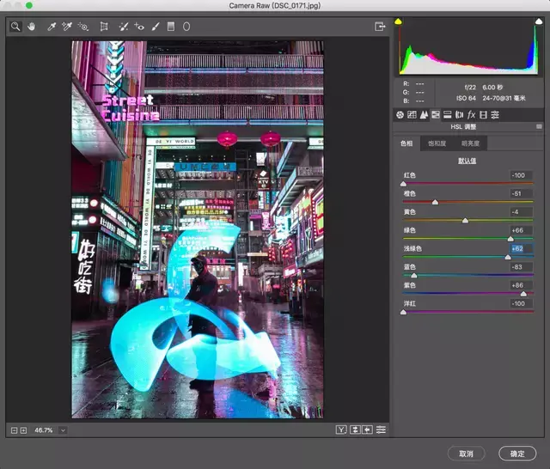Toggle highlight clipping warning on histogram
550x469 pixels.
(539, 21)
